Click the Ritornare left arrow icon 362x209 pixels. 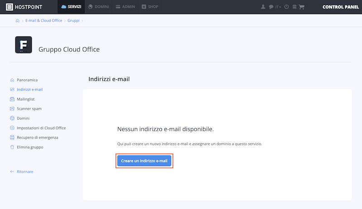[x=12, y=172]
